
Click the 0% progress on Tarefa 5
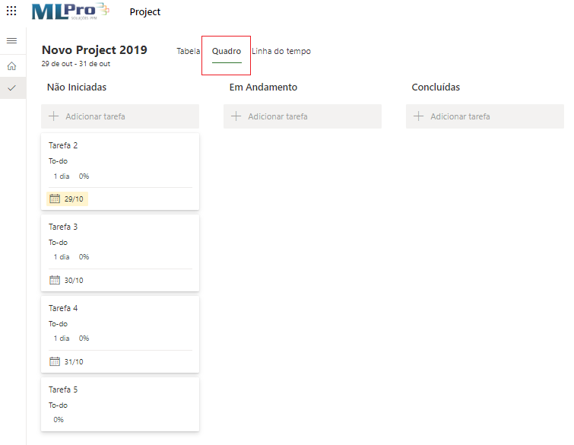(59, 419)
